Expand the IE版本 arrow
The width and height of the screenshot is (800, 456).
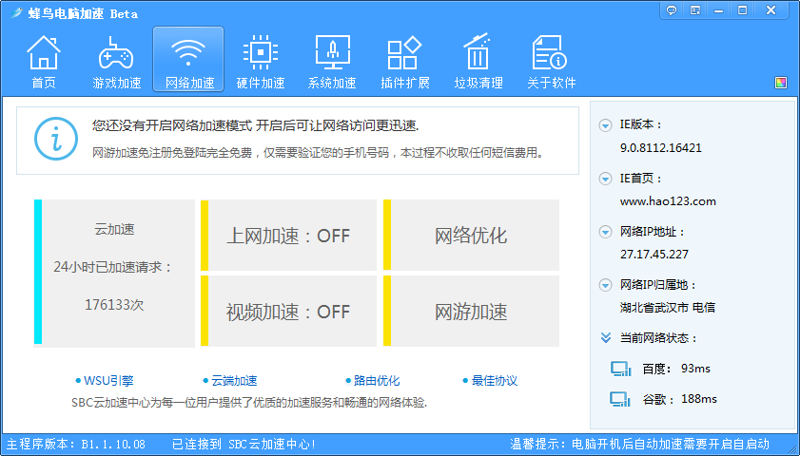point(605,125)
